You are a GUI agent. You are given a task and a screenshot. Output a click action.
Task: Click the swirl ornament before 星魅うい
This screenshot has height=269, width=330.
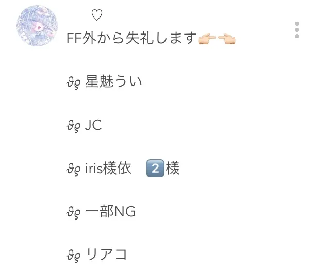(x=73, y=83)
